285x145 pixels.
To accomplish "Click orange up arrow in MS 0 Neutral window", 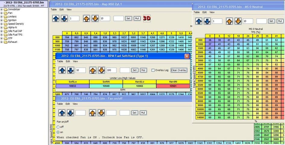I will pyautogui.click(x=230, y=21).
